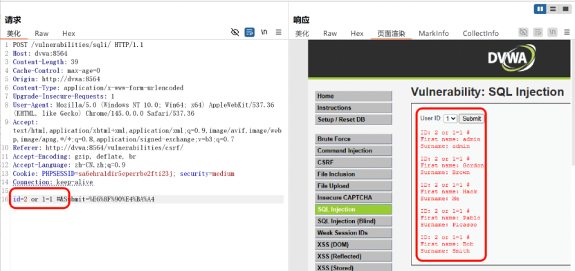Viewport: 575px width, 271px height.
Task: Open Insecure CAPTCHA menu item
Action: point(354,198)
